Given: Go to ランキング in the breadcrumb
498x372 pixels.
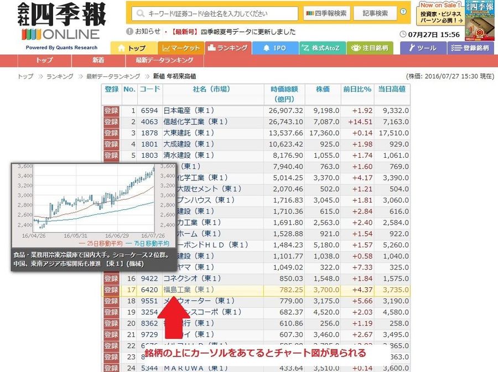Looking at the screenshot, I should click(60, 76).
